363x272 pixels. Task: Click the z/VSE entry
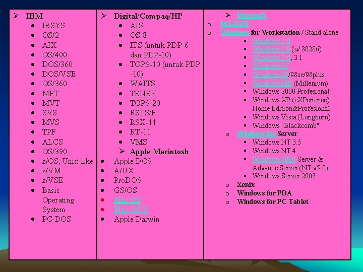[52, 180]
